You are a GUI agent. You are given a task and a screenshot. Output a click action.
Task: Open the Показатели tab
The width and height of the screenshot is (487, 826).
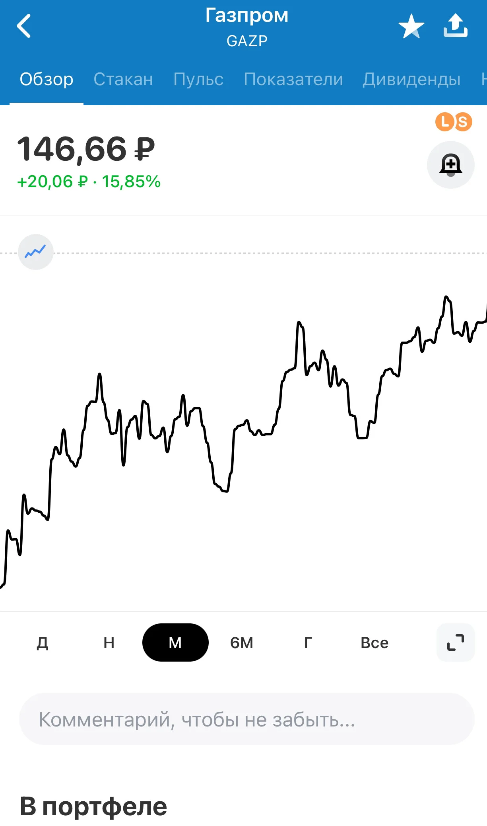tap(293, 79)
